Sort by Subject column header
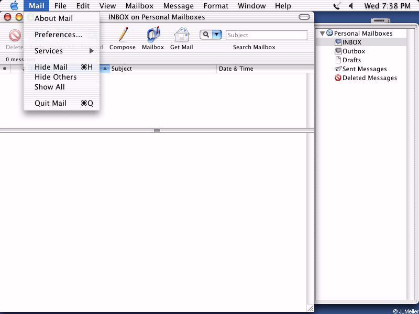Image resolution: width=419 pixels, height=314 pixels. pyautogui.click(x=163, y=69)
